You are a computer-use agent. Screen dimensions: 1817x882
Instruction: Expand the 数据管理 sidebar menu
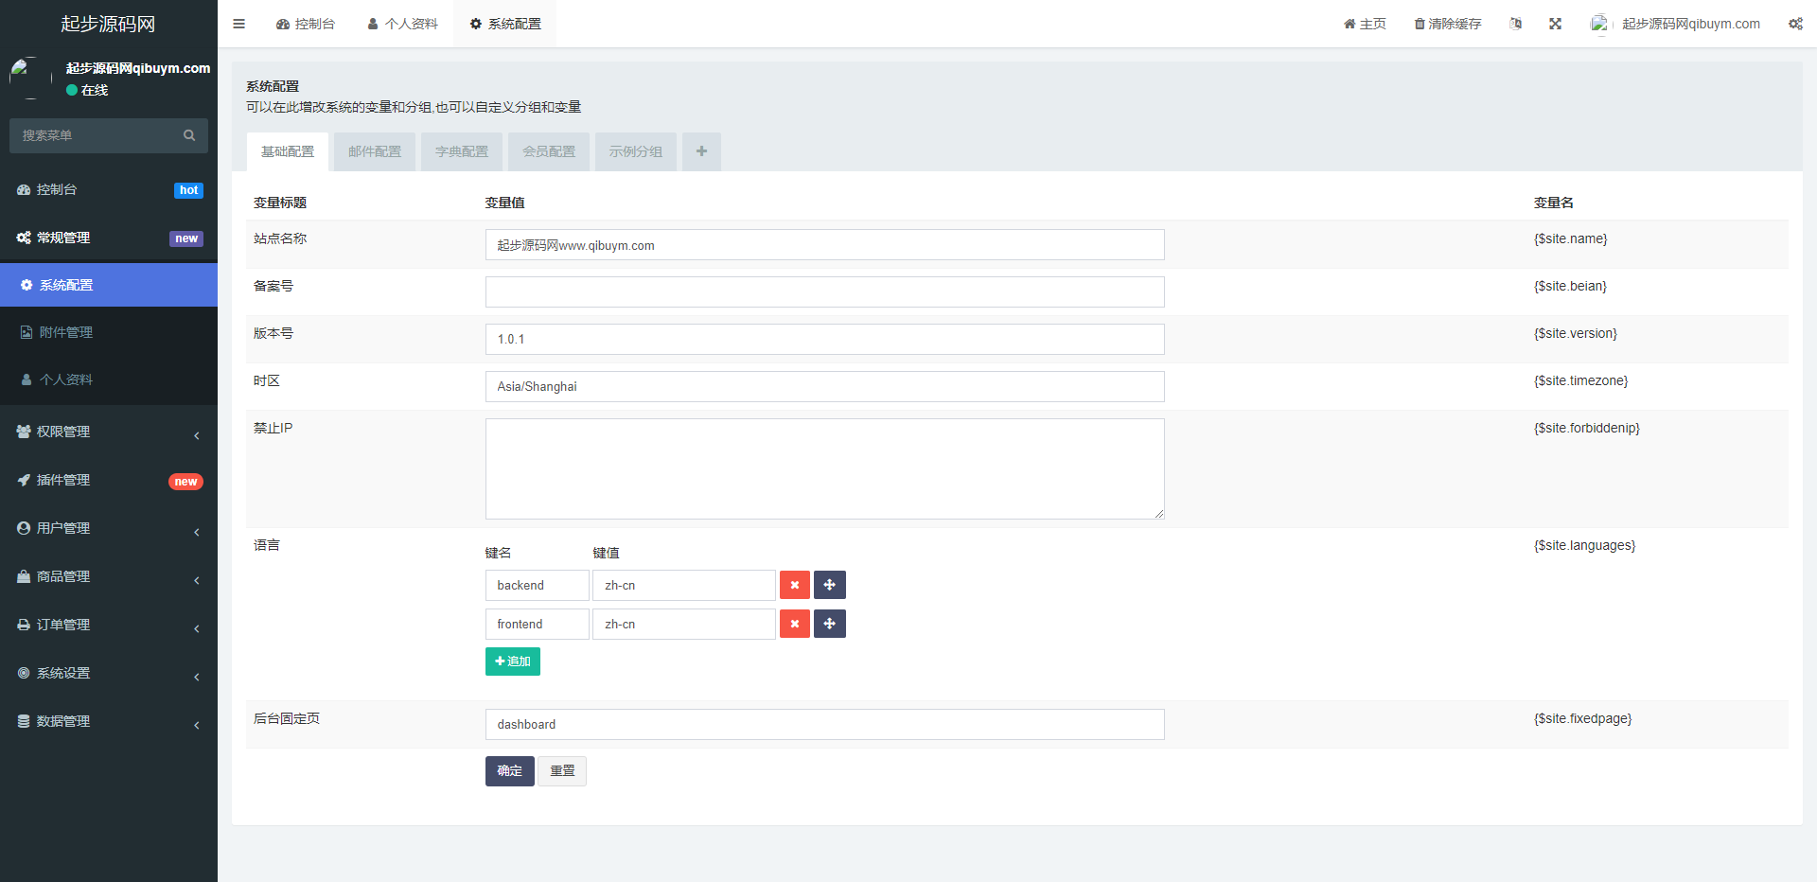tap(109, 721)
